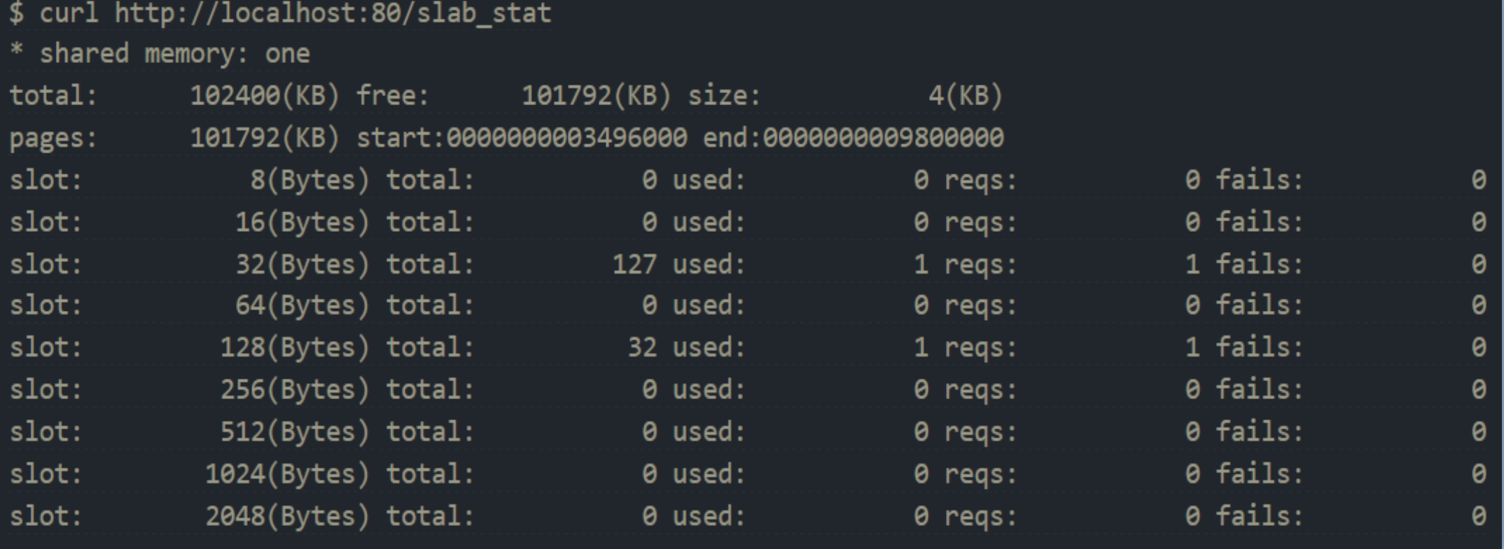The image size is (1504, 549).
Task: Click the 8(Bytes) slot label
Action: pyautogui.click(x=309, y=181)
